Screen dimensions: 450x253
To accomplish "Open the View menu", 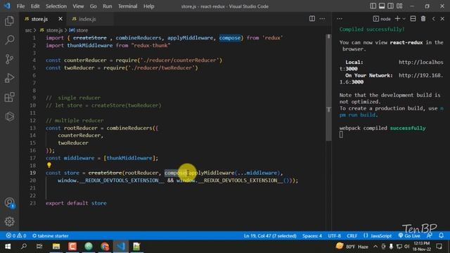I will coord(78,6).
